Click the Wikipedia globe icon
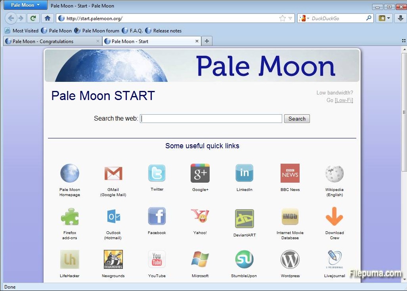Screen dimensions: 407x291 [334, 173]
